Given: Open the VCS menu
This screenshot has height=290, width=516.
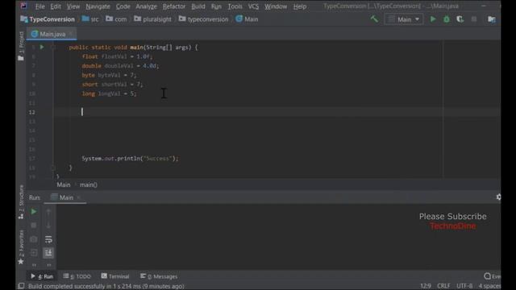Looking at the screenshot, I should pos(253,6).
